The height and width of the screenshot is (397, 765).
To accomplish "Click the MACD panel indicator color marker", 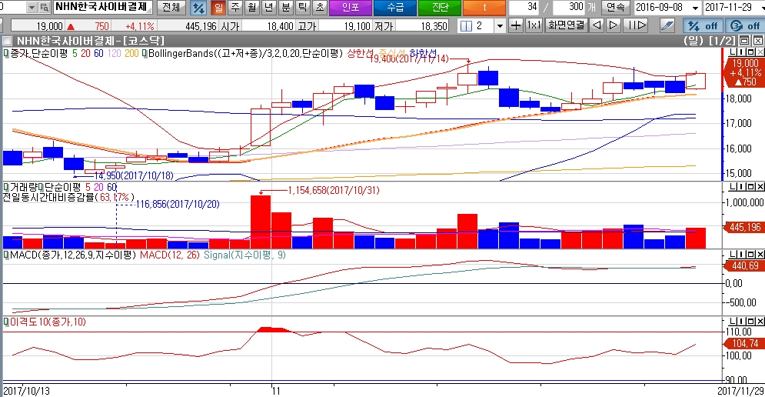I will pos(5,255).
